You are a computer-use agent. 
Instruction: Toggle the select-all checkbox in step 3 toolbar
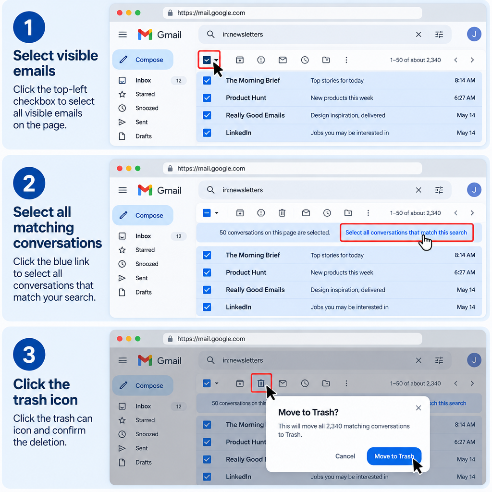tap(207, 383)
